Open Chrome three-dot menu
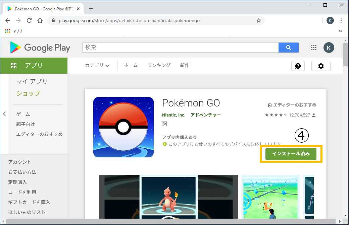The width and height of the screenshot is (349, 225). (x=341, y=20)
